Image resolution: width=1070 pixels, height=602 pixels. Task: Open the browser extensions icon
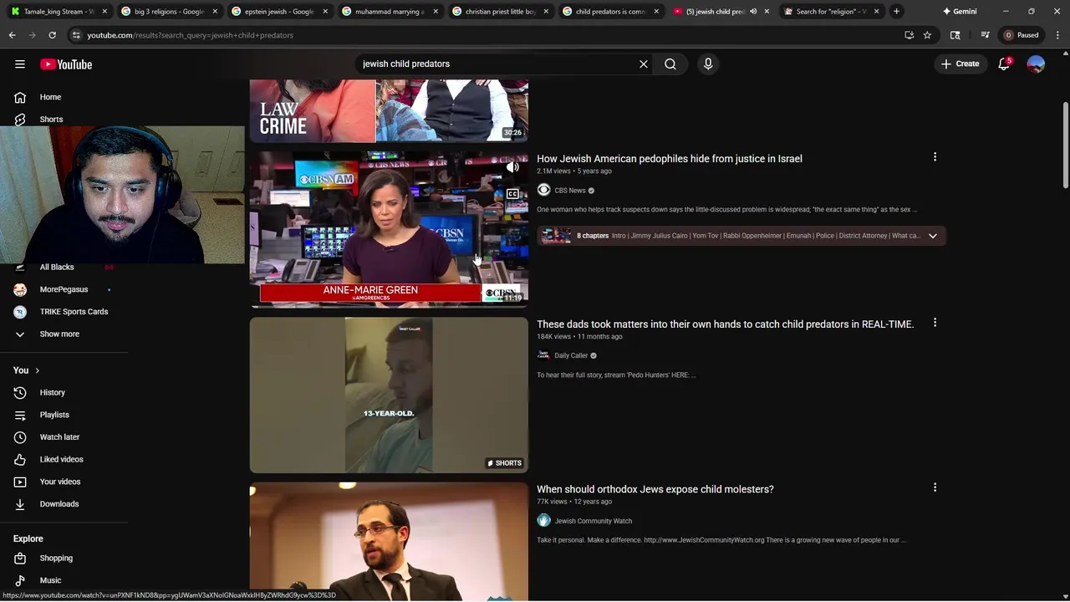coord(955,35)
